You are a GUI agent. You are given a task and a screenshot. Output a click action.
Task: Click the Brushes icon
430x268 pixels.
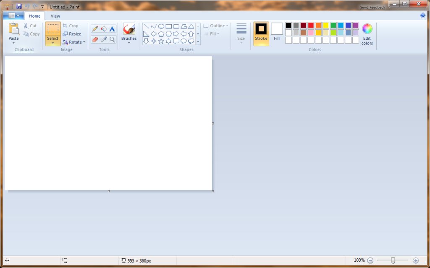point(129,29)
